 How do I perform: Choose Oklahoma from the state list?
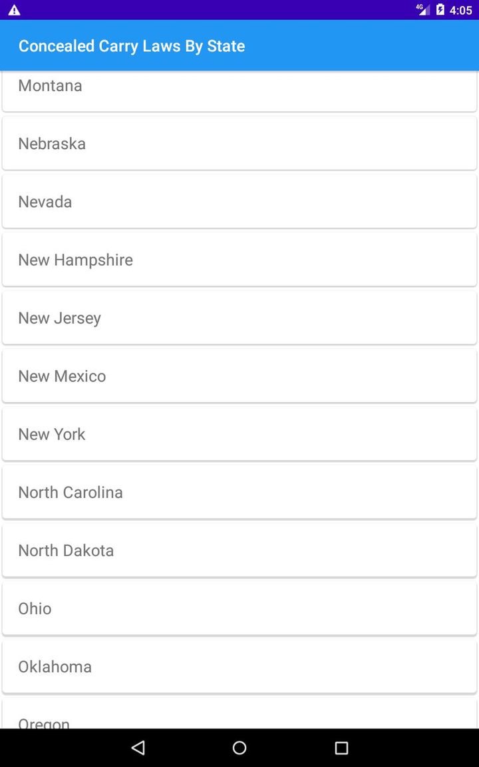pos(239,666)
